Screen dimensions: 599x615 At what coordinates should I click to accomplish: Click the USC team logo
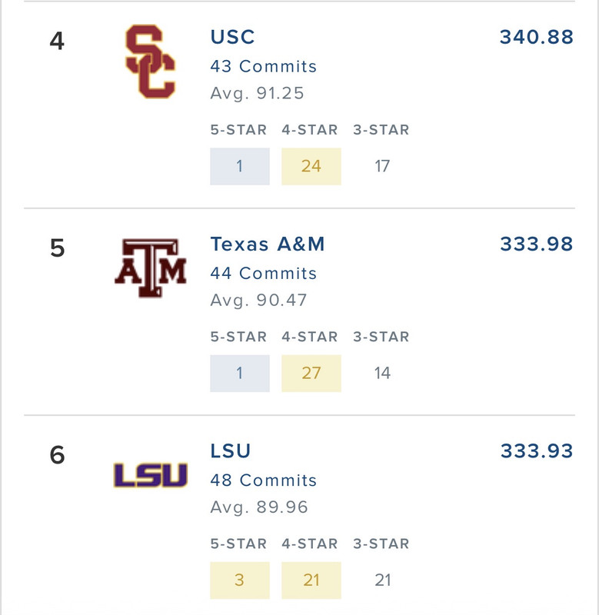151,62
